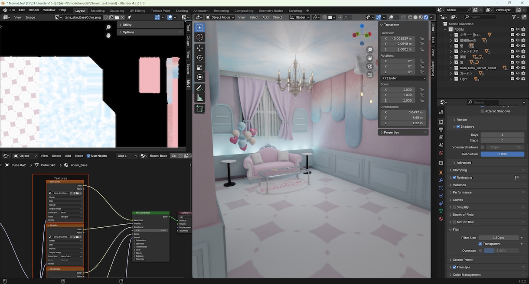
Task: Open the Global orientation dropdown
Action: (x=300, y=17)
